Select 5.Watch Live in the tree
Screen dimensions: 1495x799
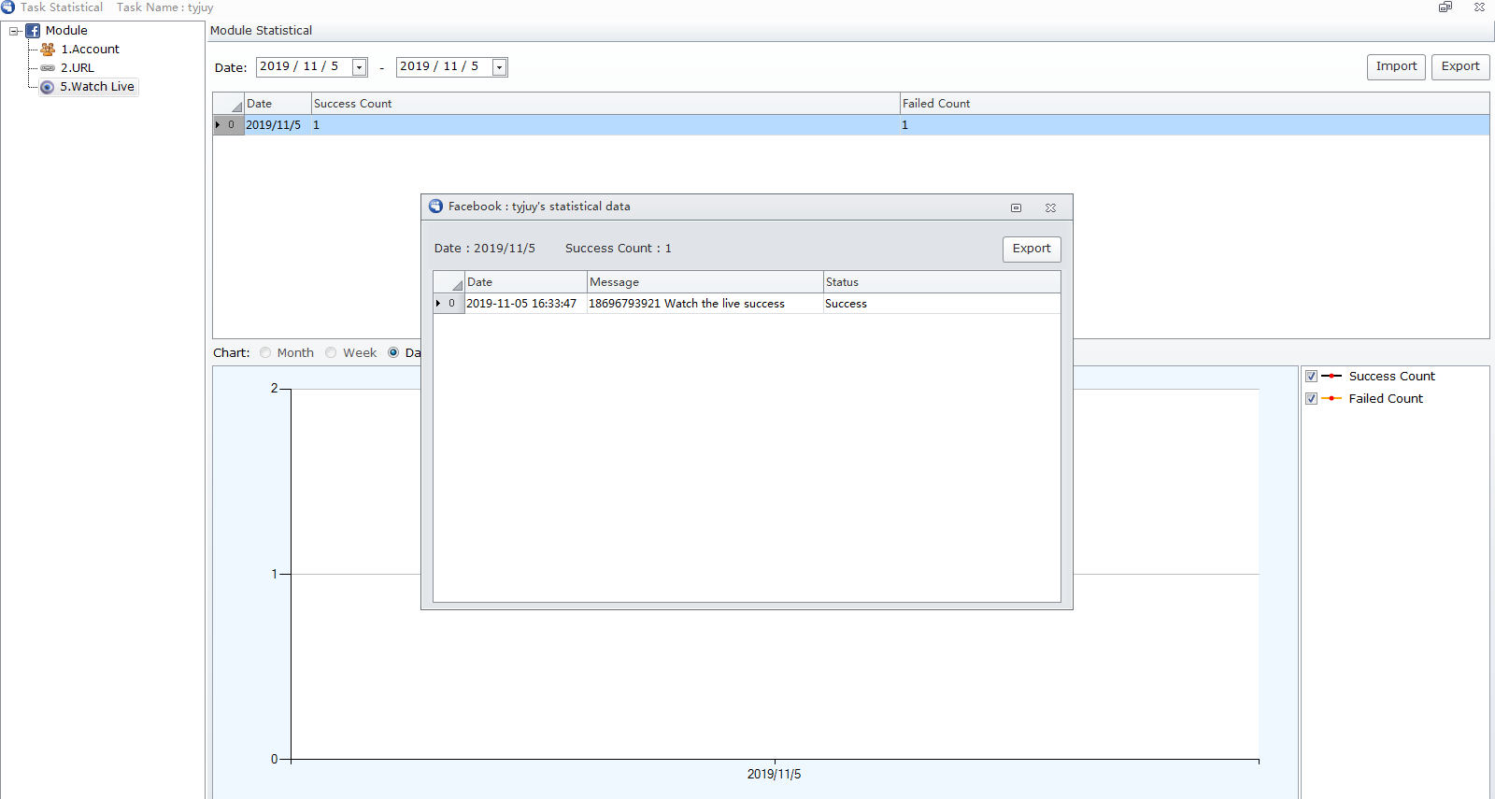[97, 87]
